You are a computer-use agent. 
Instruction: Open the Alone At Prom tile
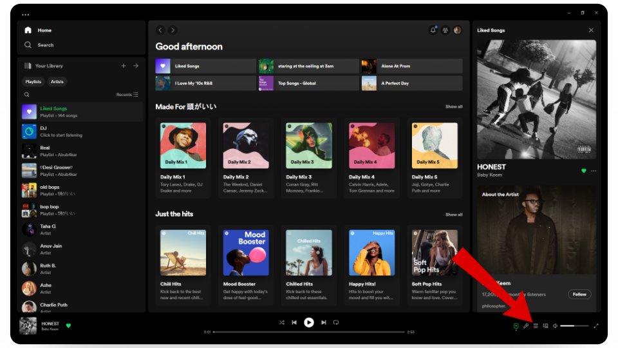[x=412, y=66]
